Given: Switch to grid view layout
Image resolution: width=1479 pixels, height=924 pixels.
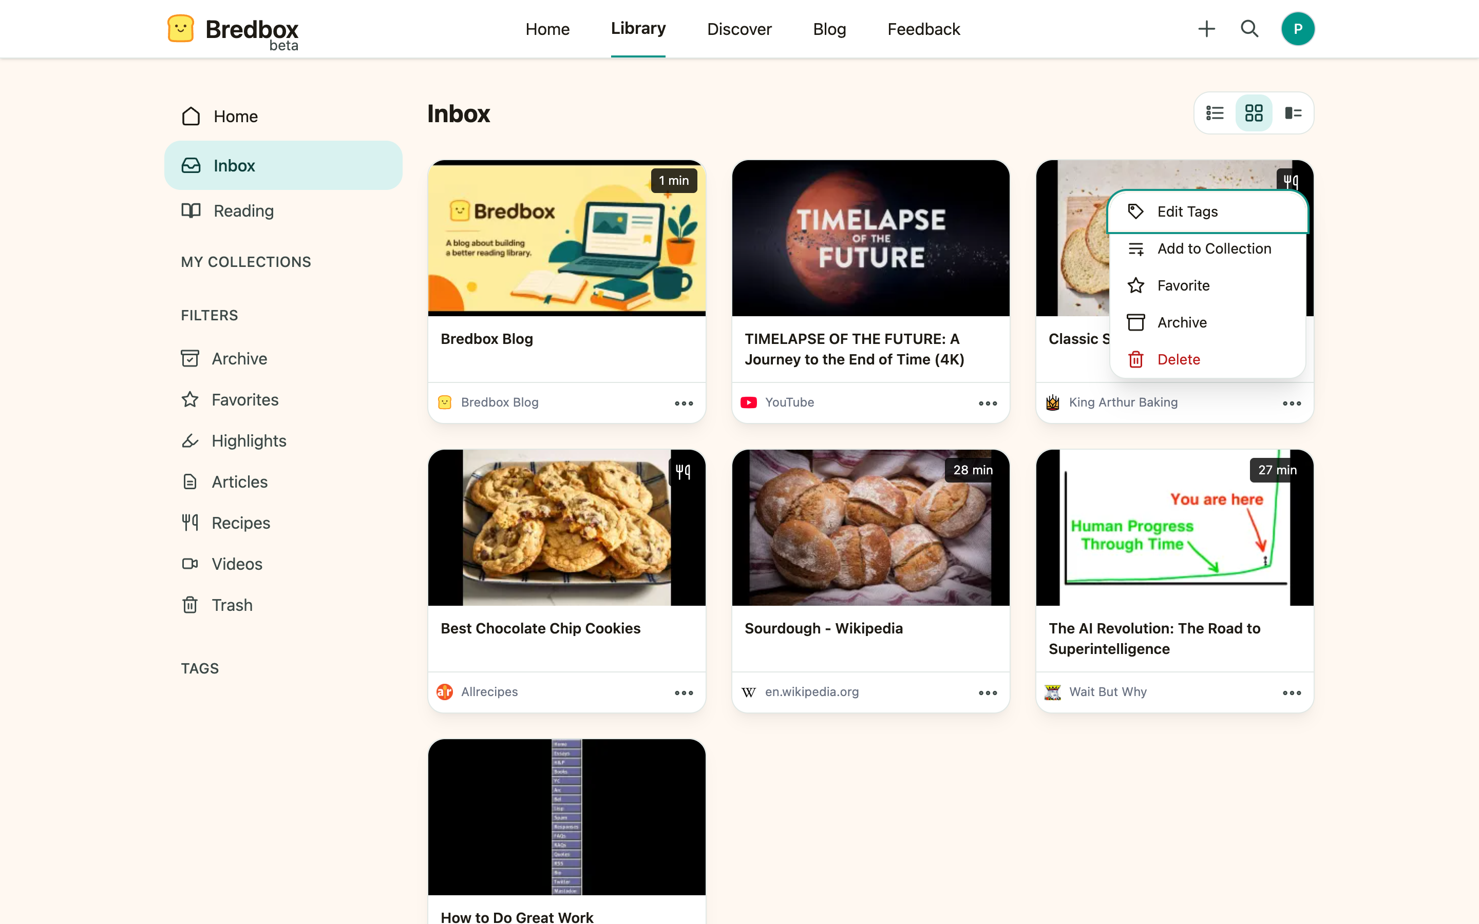Looking at the screenshot, I should click(x=1254, y=113).
